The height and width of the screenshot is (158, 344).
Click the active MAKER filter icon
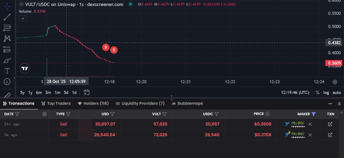coord(314,114)
